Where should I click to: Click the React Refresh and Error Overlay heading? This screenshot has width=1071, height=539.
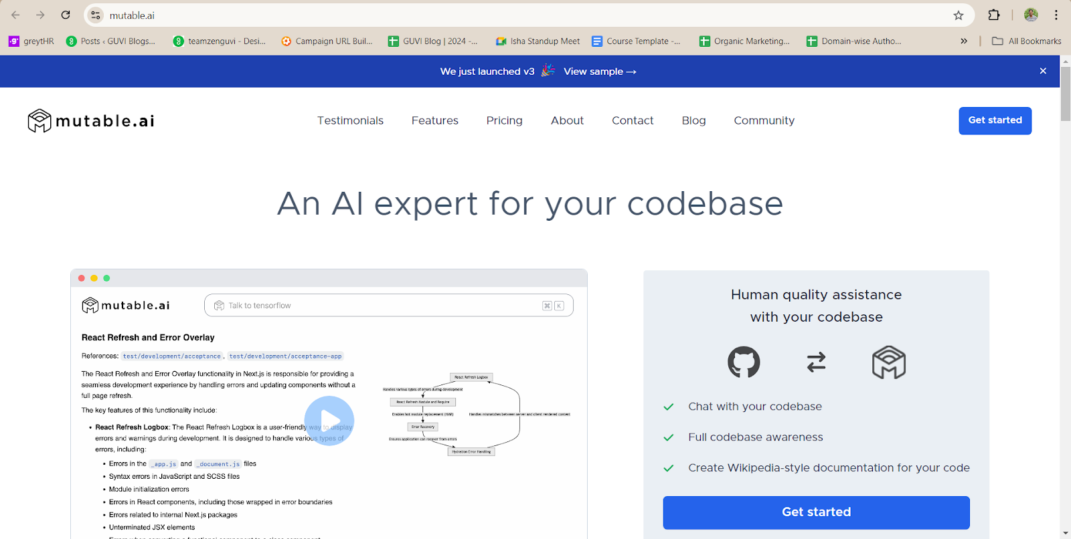[148, 338]
